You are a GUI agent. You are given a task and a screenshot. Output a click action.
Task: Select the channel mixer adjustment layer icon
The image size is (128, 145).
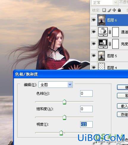(x=103, y=32)
